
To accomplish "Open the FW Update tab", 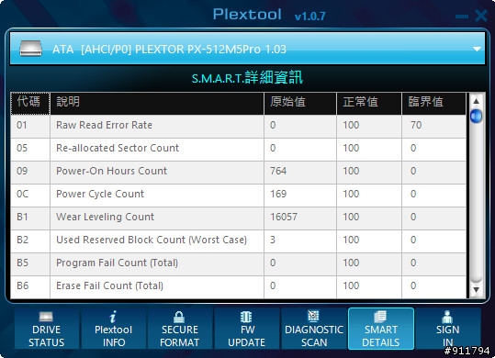I will pyautogui.click(x=246, y=329).
